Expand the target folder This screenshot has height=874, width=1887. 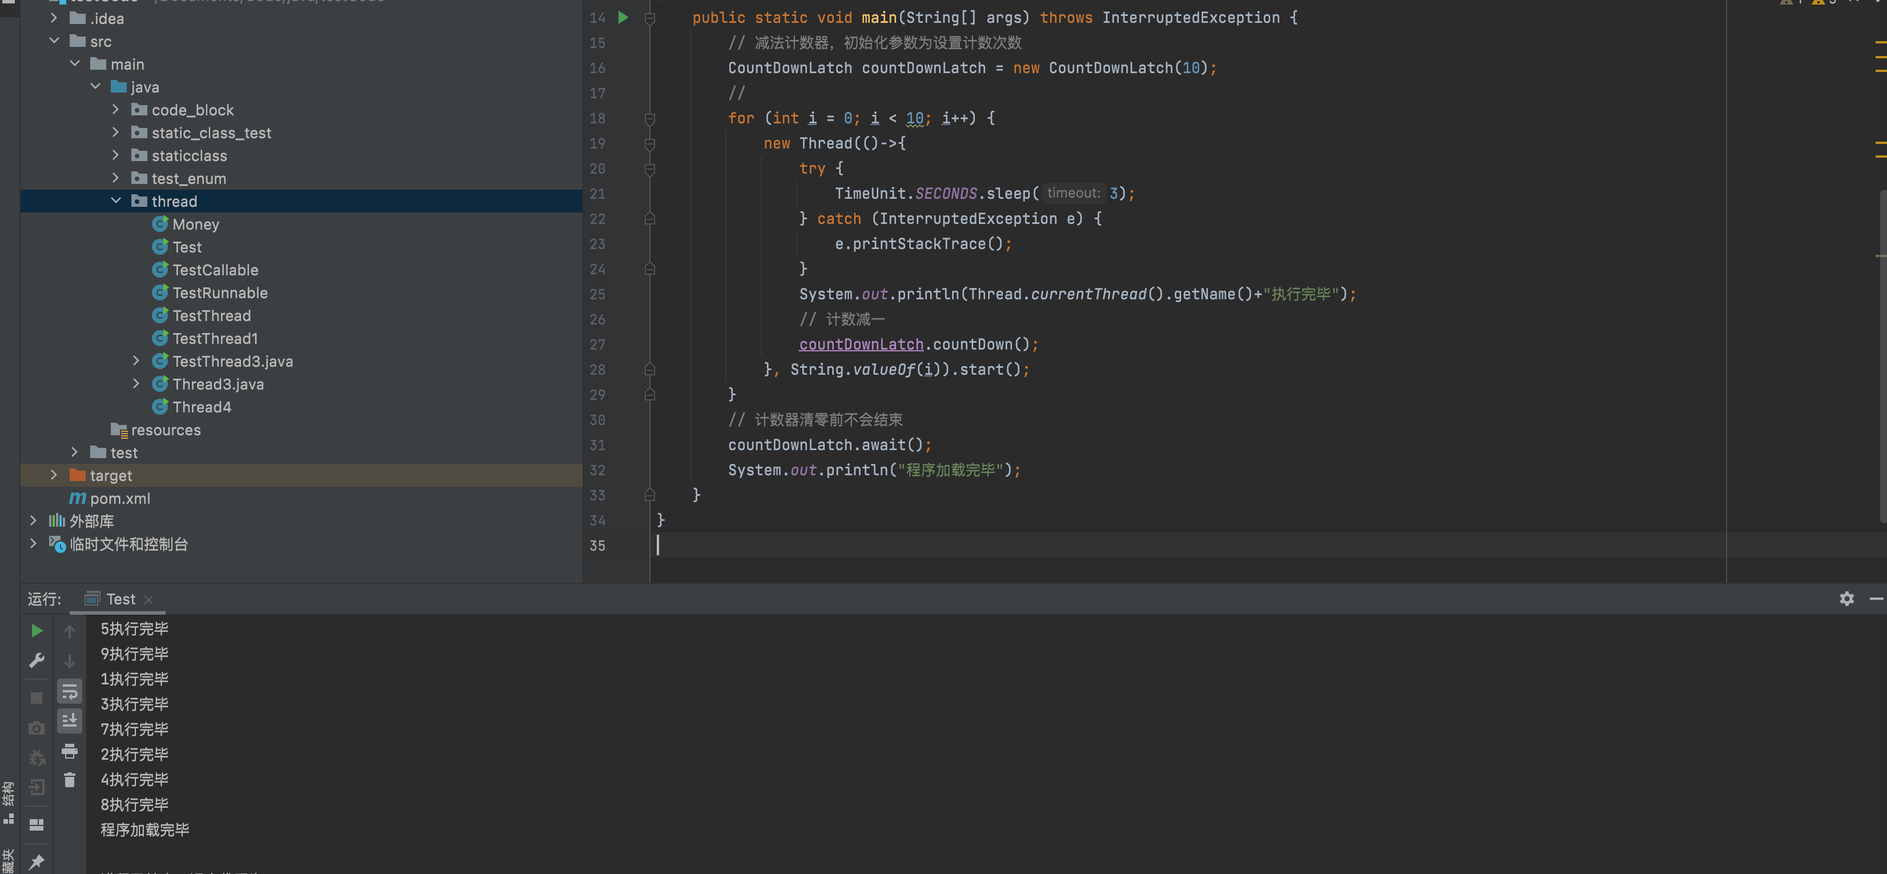[54, 475]
